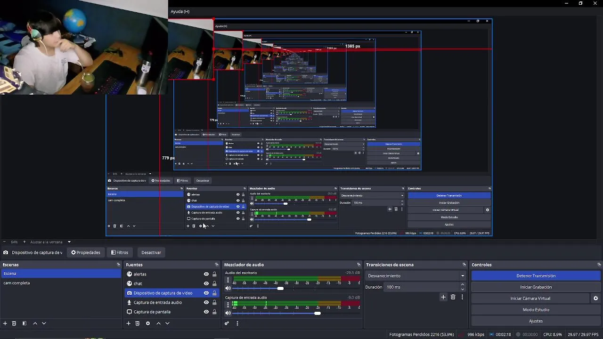Zoom out the preview with minus icon
Viewport: 603px width, 339px height.
(x=4, y=242)
